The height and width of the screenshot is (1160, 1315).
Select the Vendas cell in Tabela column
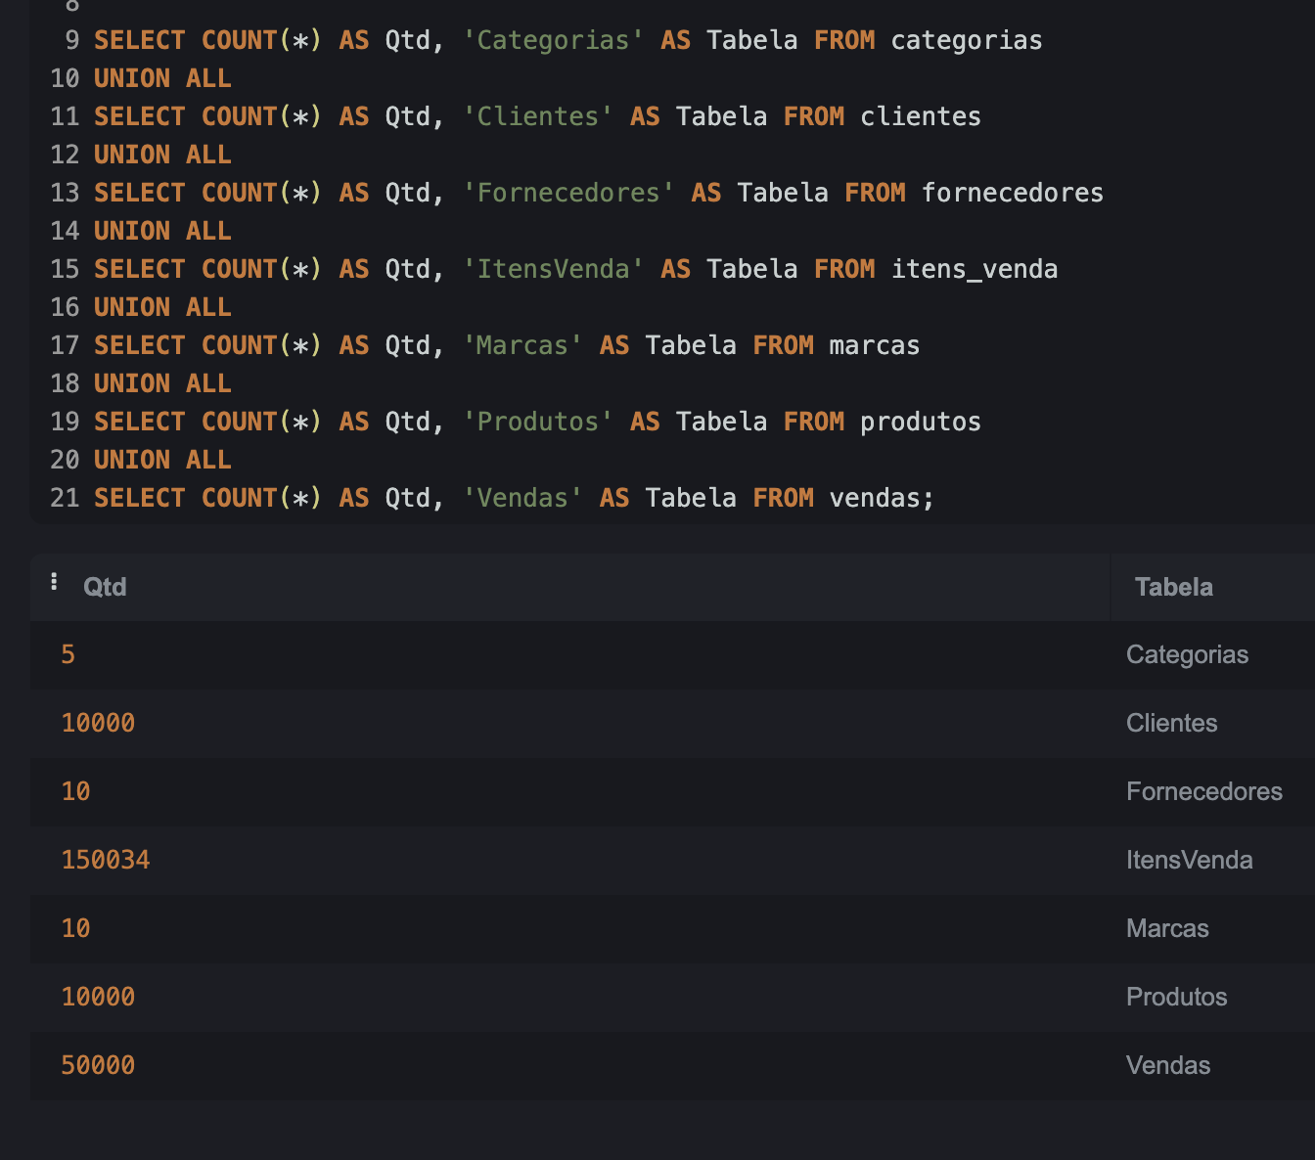click(x=1168, y=1065)
